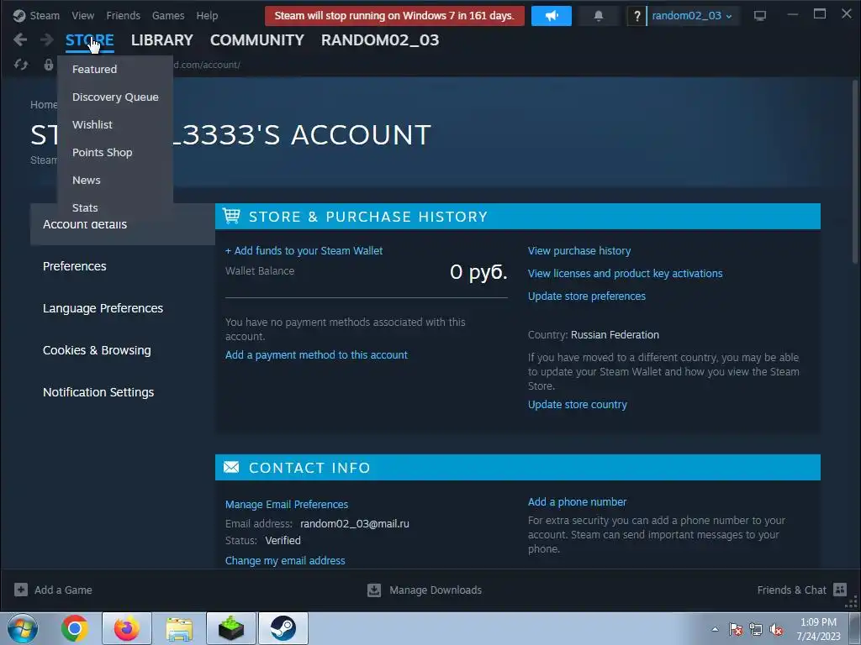The image size is (861, 645).
Task: Open announcements megaphone button
Action: pos(552,16)
